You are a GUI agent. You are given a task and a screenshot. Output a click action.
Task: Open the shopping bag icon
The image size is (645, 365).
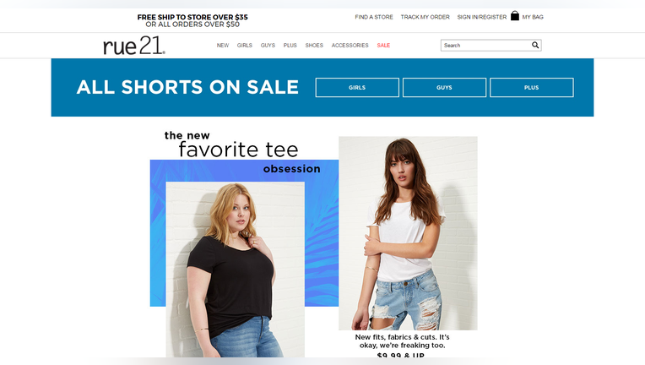[x=515, y=16]
